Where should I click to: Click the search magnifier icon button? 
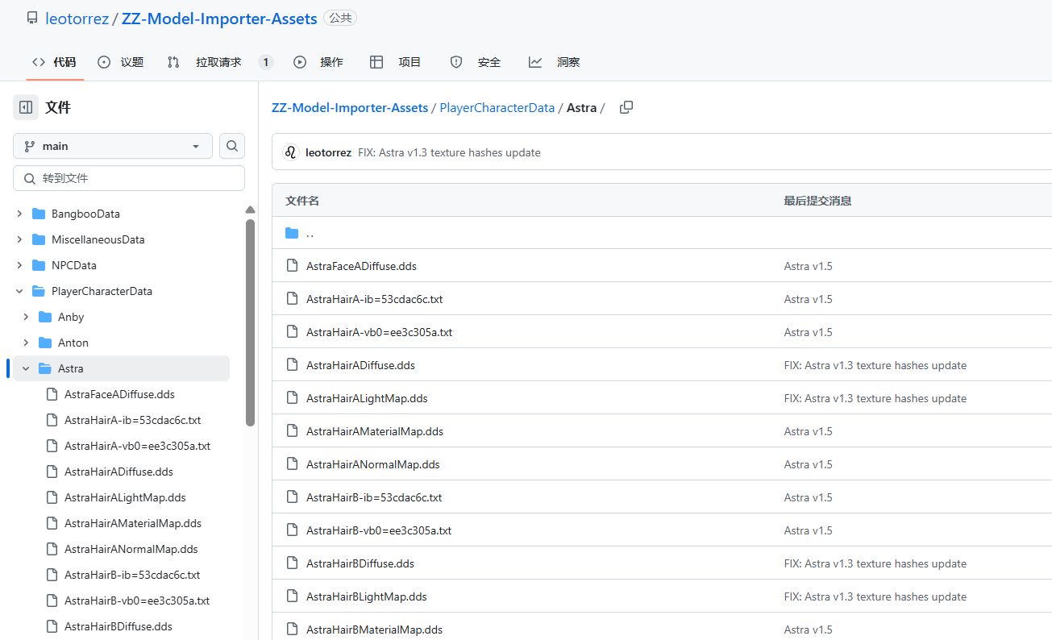tap(232, 146)
